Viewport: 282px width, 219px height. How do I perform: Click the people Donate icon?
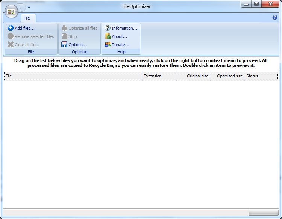108,44
